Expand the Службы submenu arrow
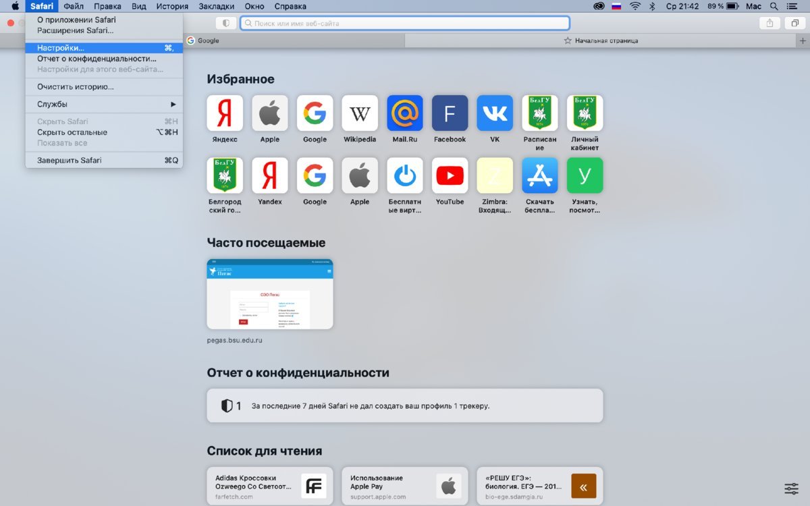810x506 pixels. point(173,104)
